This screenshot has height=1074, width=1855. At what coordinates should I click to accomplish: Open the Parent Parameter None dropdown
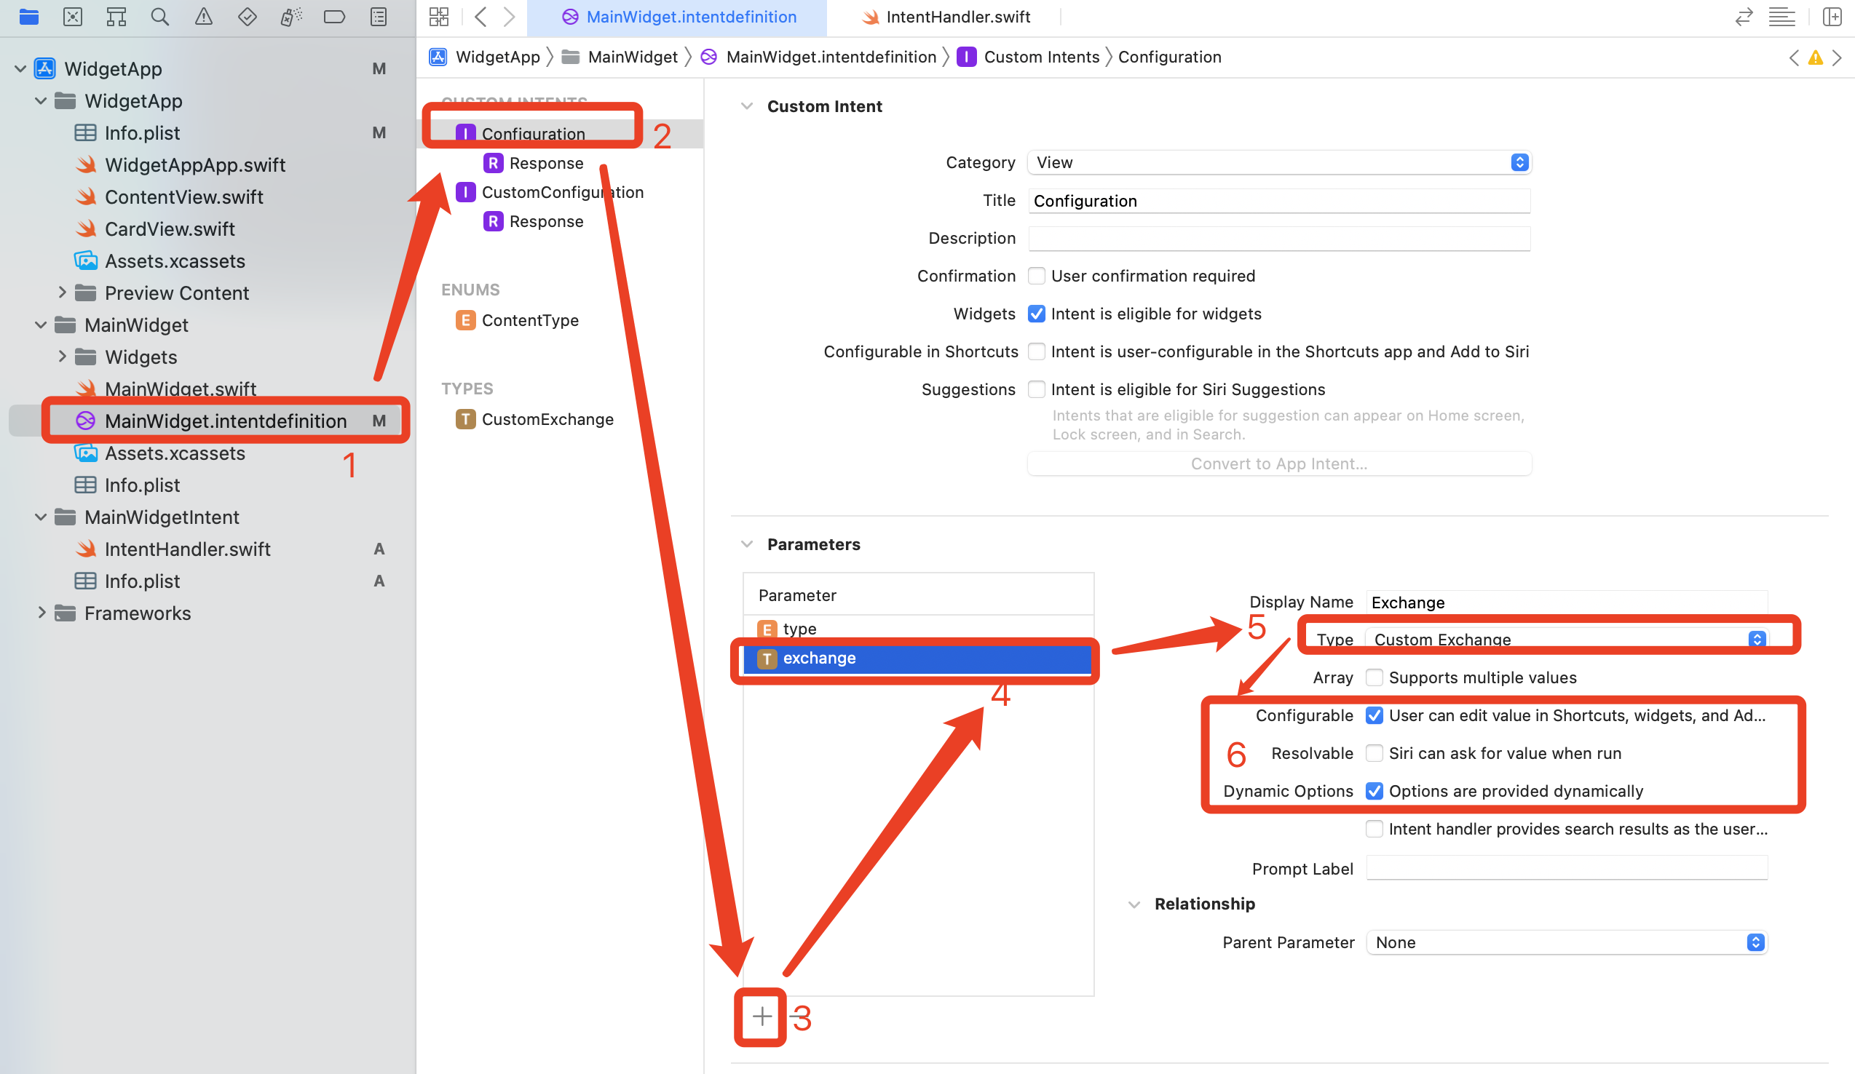[x=1567, y=942]
